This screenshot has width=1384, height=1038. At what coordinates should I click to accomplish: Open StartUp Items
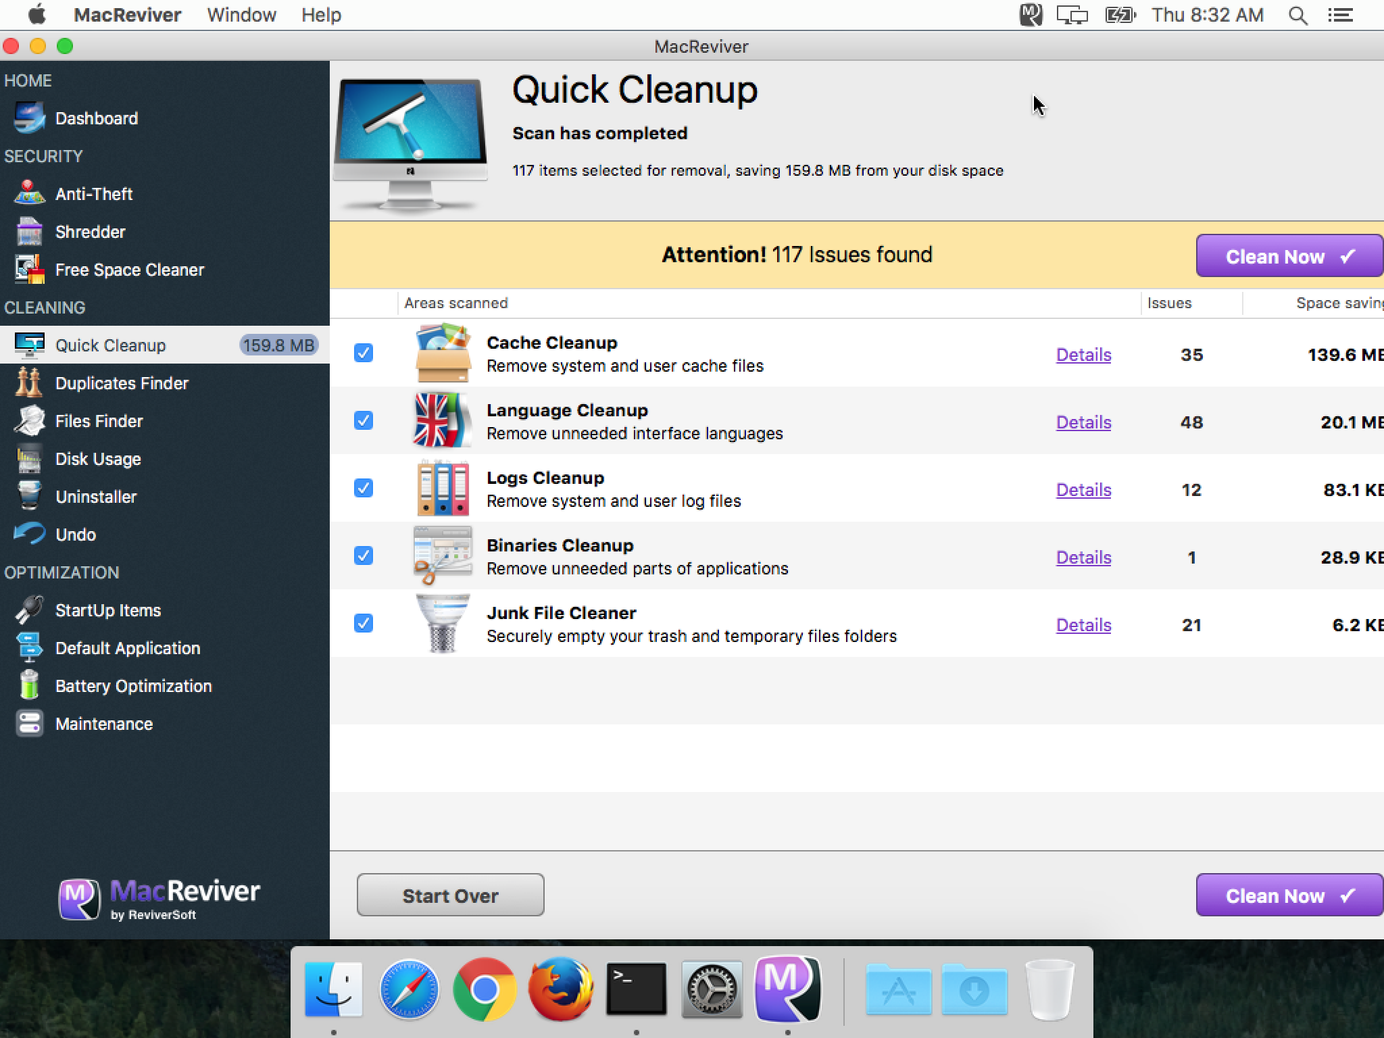coord(108,610)
